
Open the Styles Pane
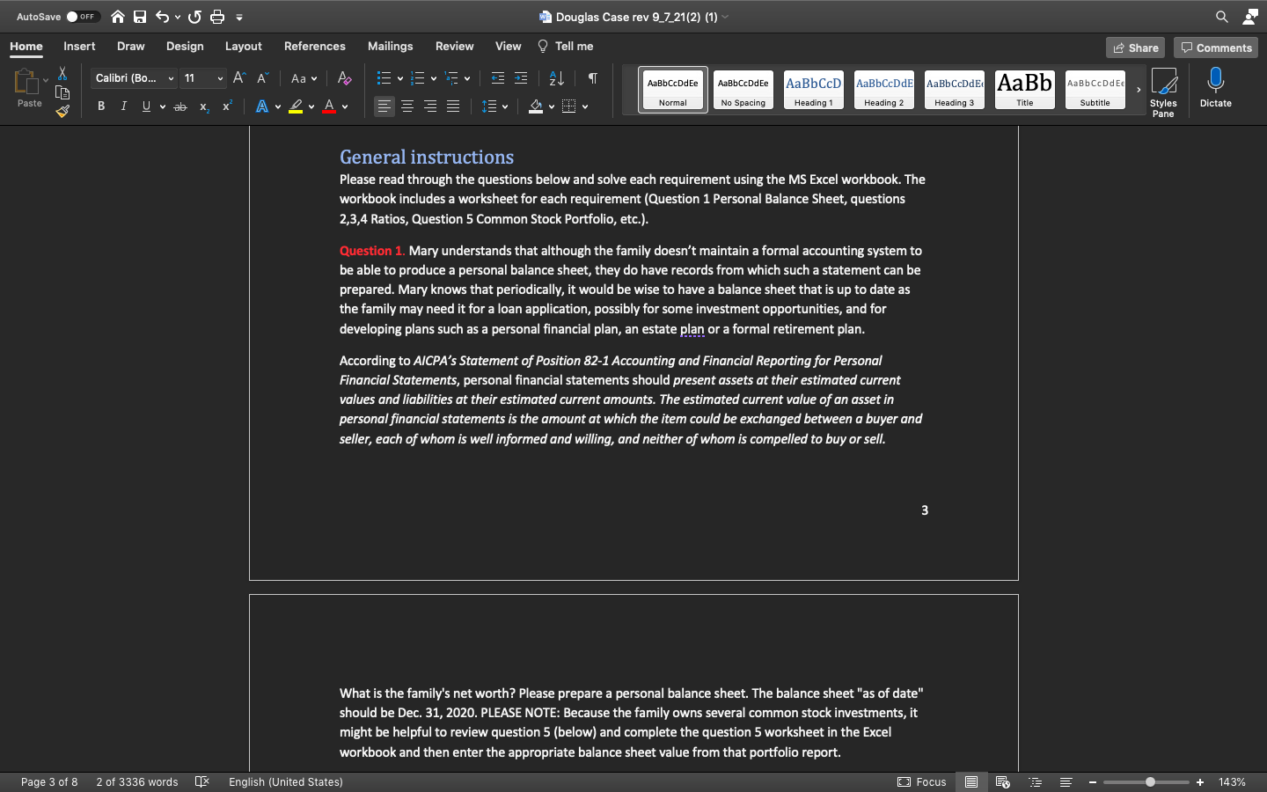click(1163, 88)
